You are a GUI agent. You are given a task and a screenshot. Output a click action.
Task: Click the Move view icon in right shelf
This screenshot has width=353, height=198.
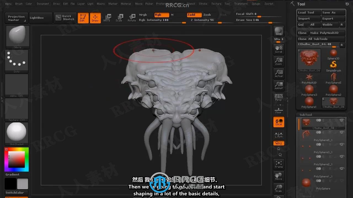click(279, 176)
